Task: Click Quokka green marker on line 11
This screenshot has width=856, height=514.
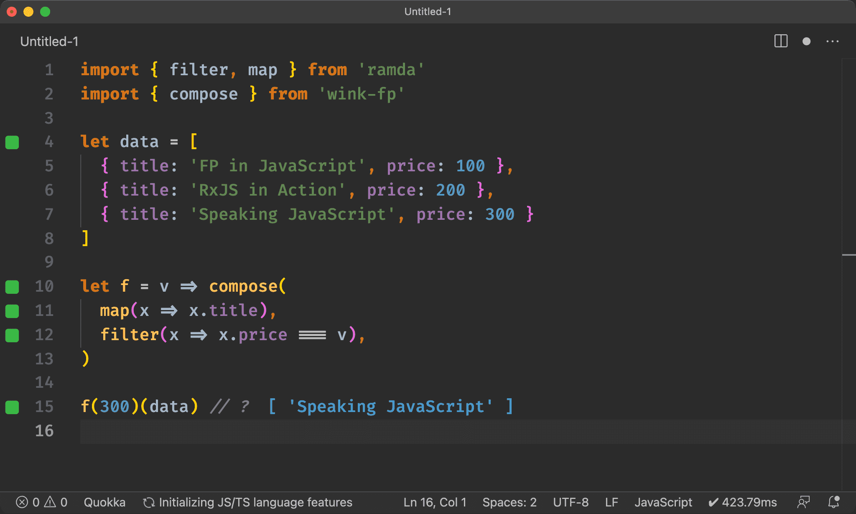Action: [12, 311]
